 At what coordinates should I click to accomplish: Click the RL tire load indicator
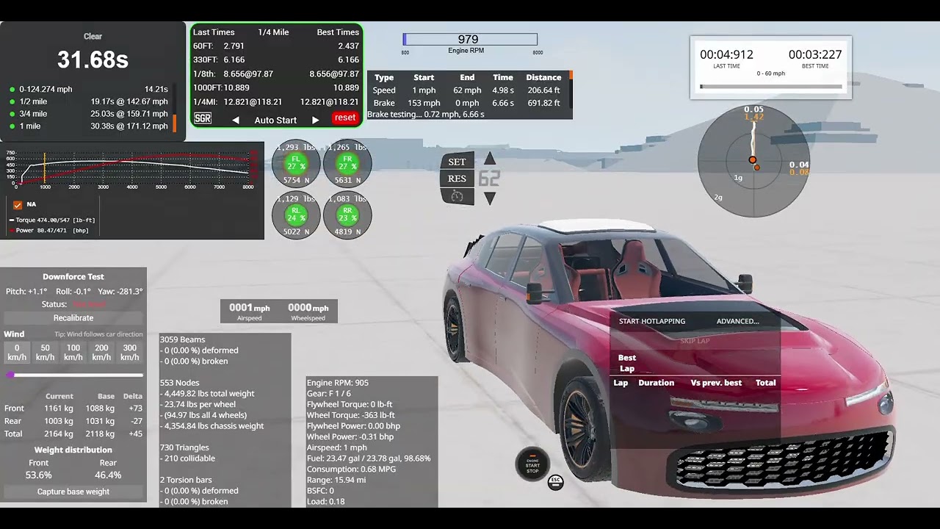click(296, 215)
